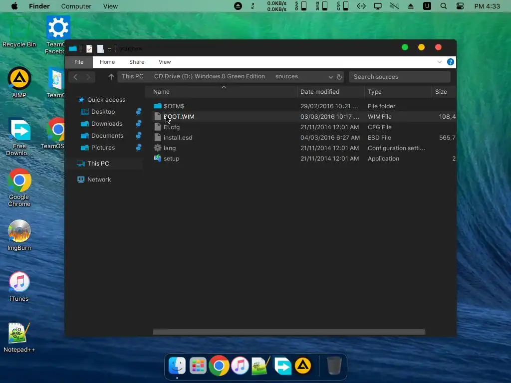Viewport: 511px width, 383px height.
Task: Open iTunes music icon in the dock
Action: (x=240, y=366)
